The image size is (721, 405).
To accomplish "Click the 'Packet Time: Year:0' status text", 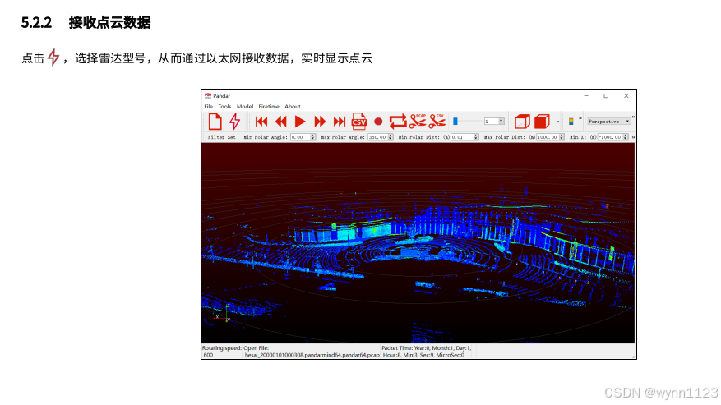I will [x=405, y=348].
